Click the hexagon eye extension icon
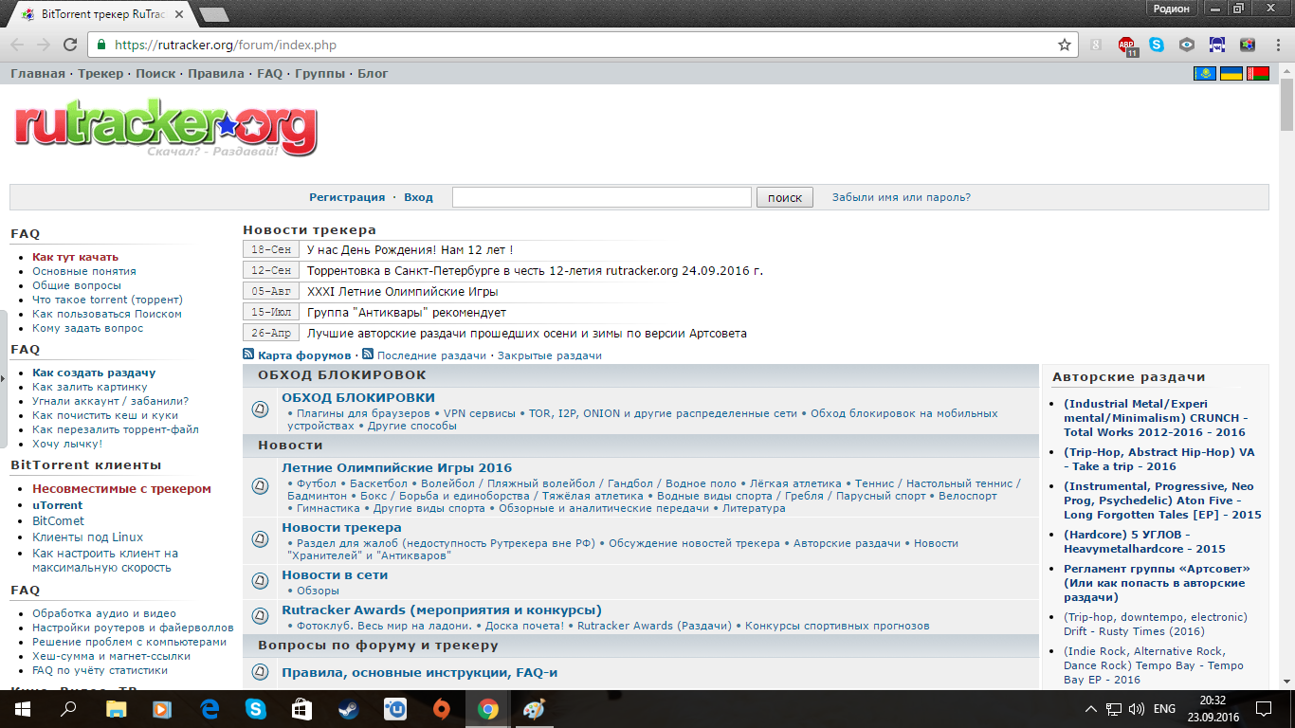The image size is (1295, 728). coord(1187,45)
